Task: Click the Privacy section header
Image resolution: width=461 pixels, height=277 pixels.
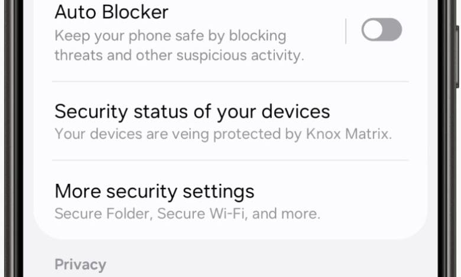Action: 80,264
